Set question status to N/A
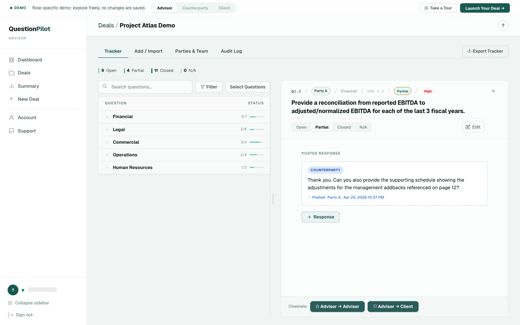 pos(363,127)
